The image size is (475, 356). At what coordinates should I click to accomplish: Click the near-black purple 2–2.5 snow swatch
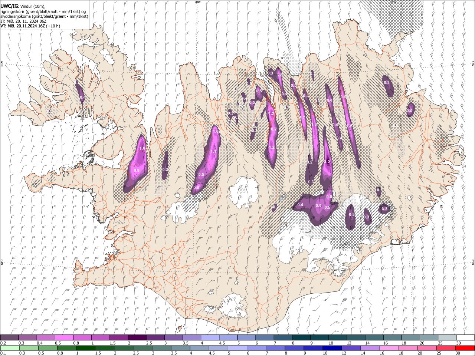137,337
